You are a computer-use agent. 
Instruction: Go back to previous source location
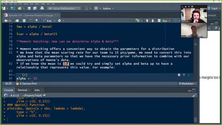[6, 21]
